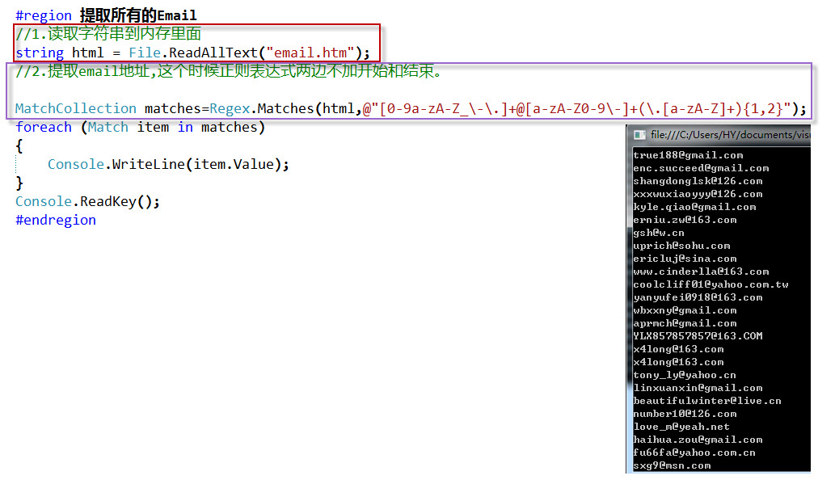Click 'yanyufei0918@163.com' output line
This screenshot has width=835, height=480.
(x=698, y=297)
